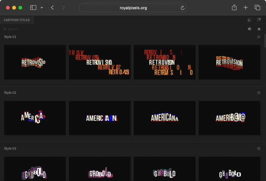This screenshot has height=181, width=266.
Task: Toggle the Safari sidebar icon
Action: pyautogui.click(x=33, y=8)
